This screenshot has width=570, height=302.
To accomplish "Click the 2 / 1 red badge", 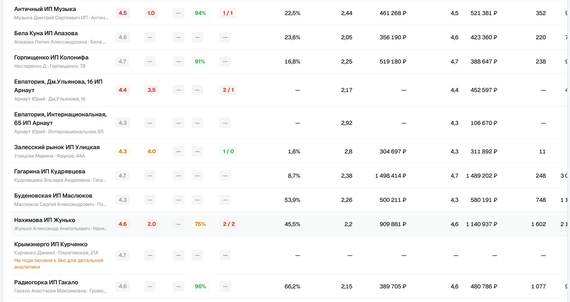I will pos(228,90).
